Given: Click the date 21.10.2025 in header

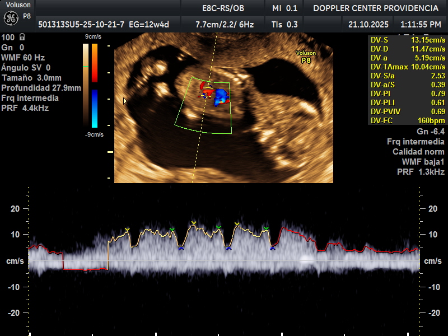Looking at the screenshot, I should (367, 24).
